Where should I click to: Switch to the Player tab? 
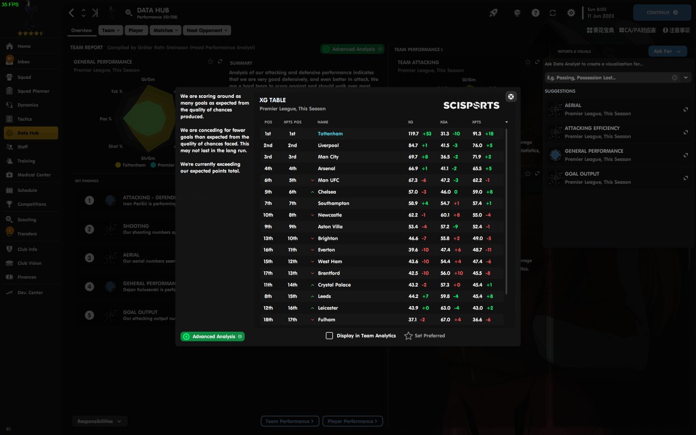coord(136,30)
